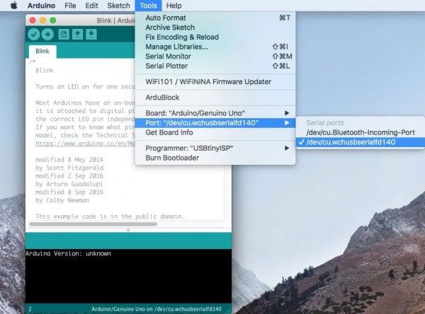
Task: Click 'Turns an LED on' comment line
Action: click(x=85, y=86)
